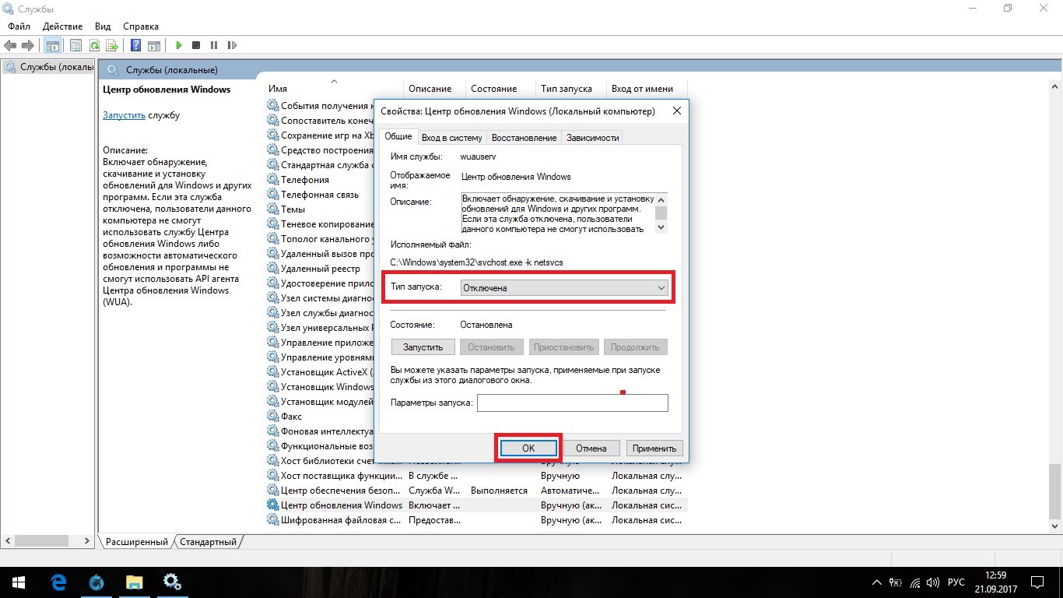Click the РУС language indicator
Image resolution: width=1063 pixels, height=598 pixels.
(956, 582)
